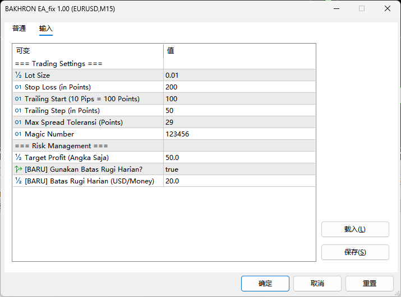Click the Gunakan Batas Rugi Harian boolean icon
Screen dimensions: 401x297
point(18,169)
